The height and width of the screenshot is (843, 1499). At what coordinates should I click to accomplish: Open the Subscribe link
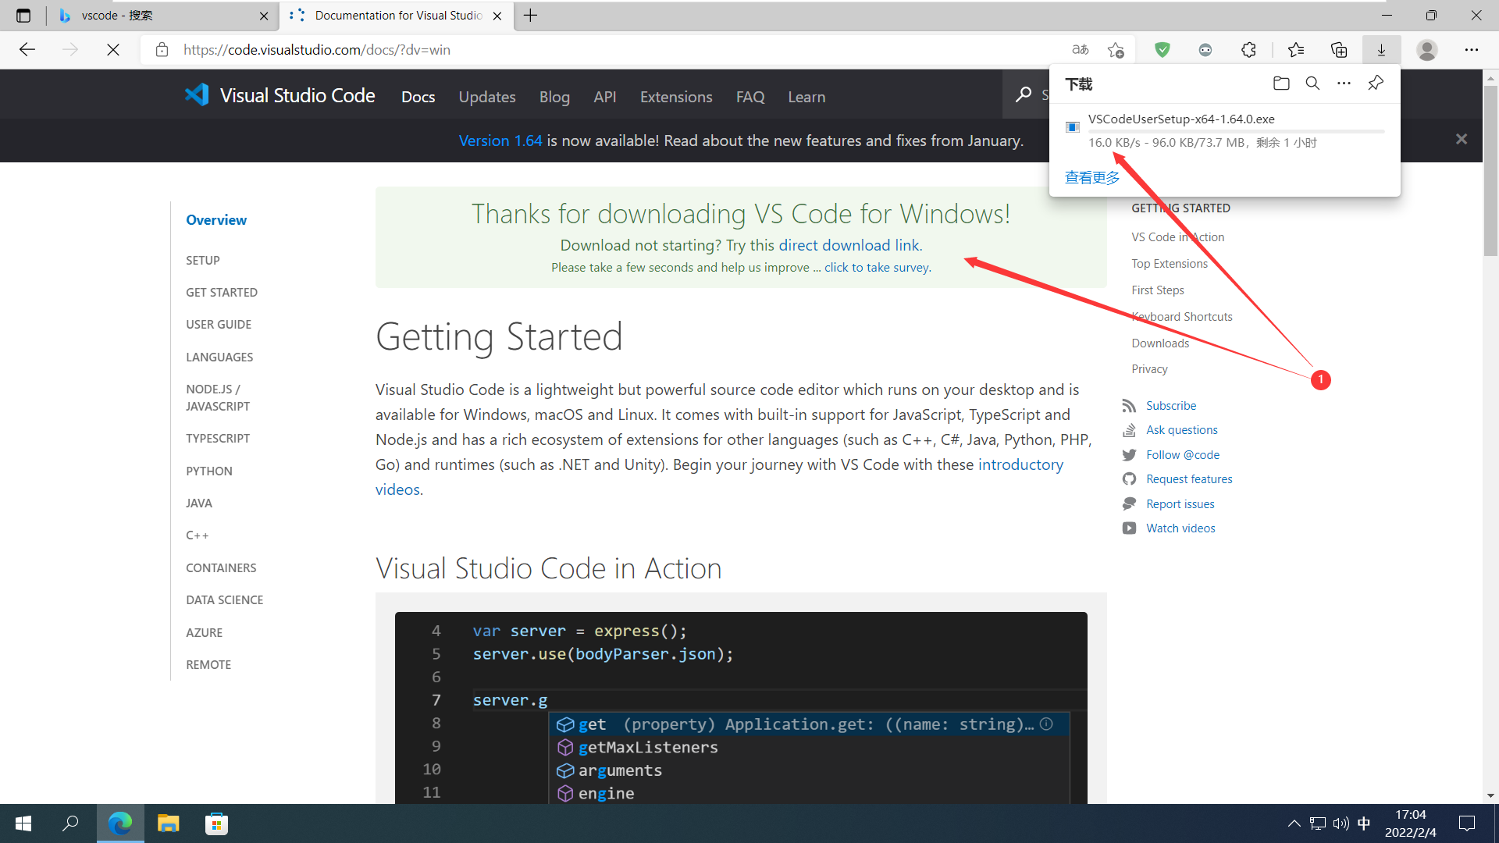pyautogui.click(x=1171, y=406)
